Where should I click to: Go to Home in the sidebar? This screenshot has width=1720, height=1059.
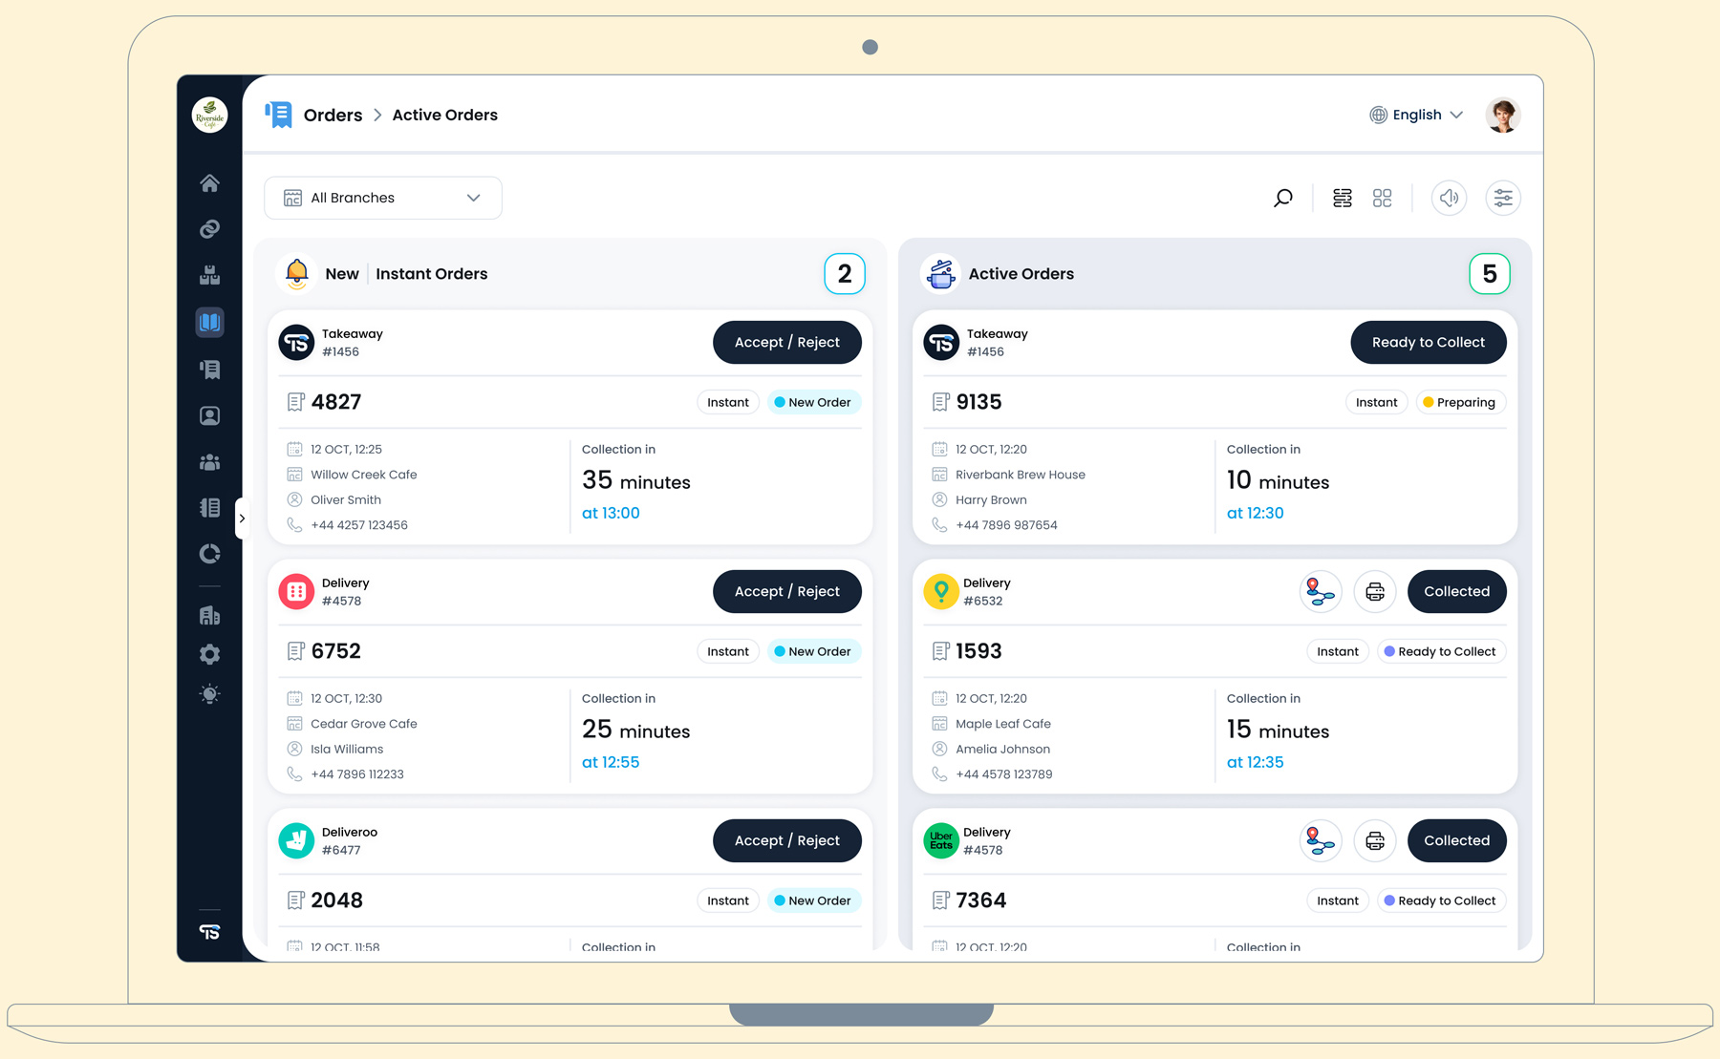pyautogui.click(x=209, y=183)
